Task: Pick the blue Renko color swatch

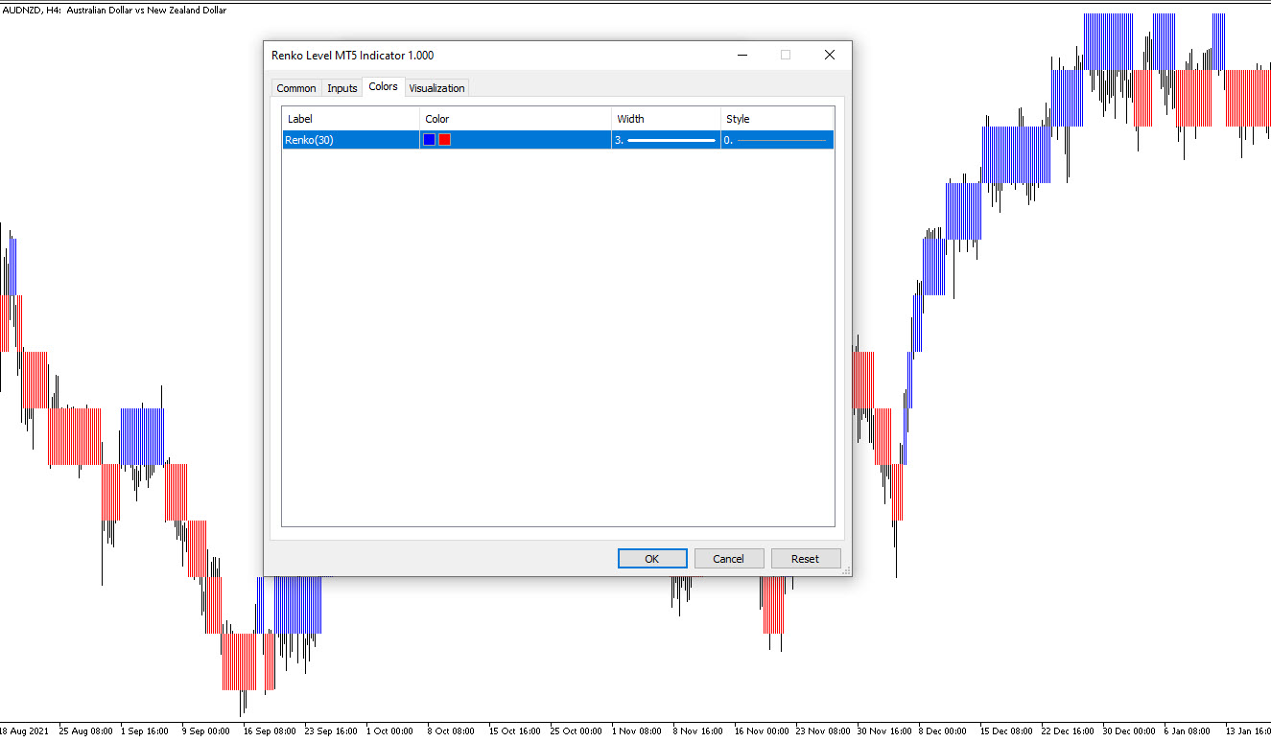Action: pyautogui.click(x=429, y=140)
